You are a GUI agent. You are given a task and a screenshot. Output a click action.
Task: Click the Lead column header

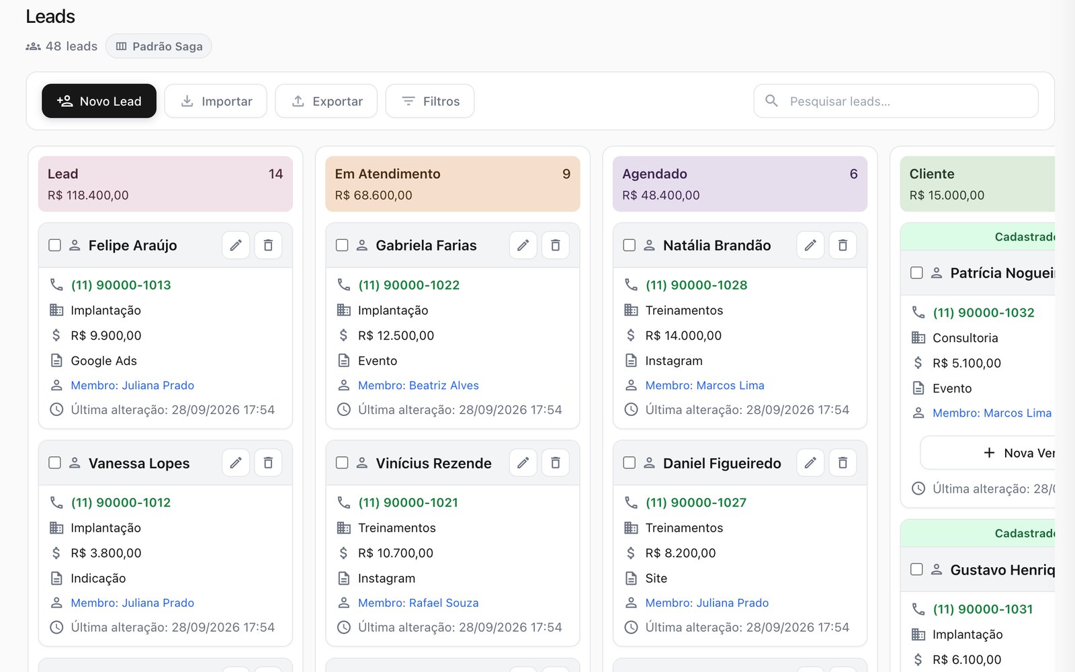pos(165,184)
